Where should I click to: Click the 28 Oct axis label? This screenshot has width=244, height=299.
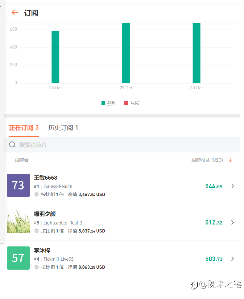click(x=55, y=88)
